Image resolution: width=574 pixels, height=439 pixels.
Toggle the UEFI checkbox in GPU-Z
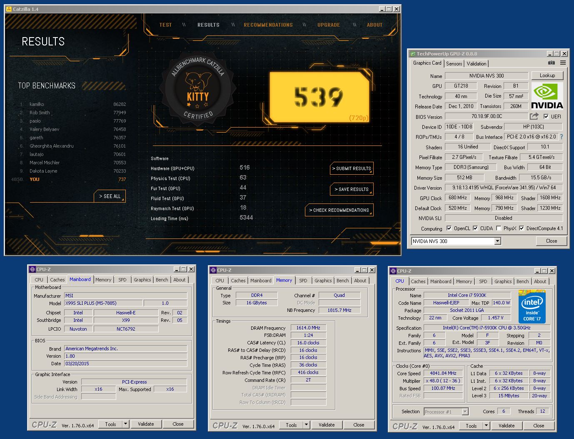pyautogui.click(x=546, y=116)
